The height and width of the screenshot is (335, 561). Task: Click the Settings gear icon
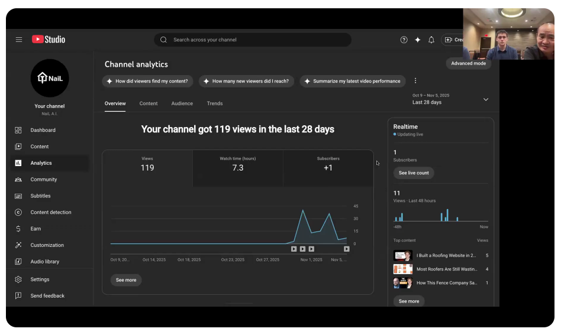point(18,279)
